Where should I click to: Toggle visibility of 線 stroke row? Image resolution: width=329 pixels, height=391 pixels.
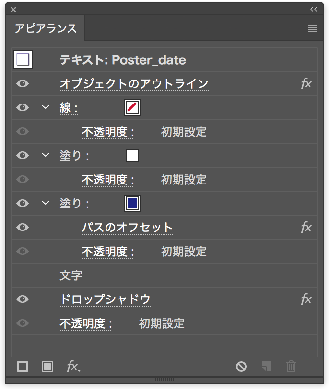[23, 107]
